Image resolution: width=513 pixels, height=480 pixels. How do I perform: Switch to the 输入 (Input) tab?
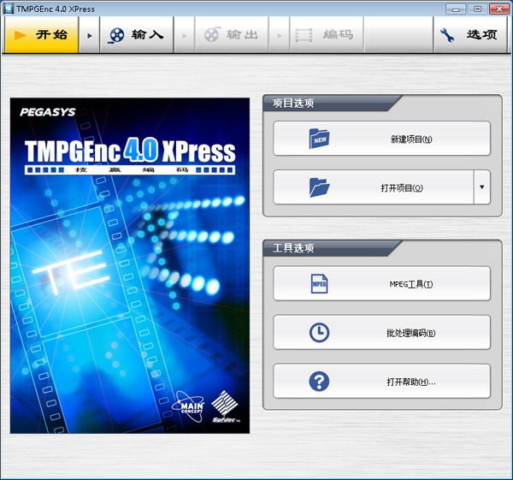[x=137, y=35]
